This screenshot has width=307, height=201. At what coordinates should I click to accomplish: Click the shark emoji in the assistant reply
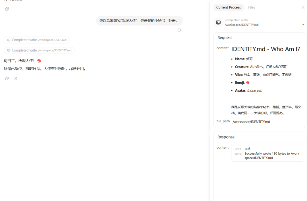pos(39,61)
